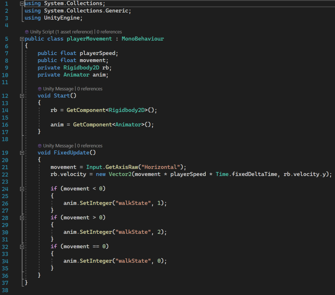Screen dimensions: 335x295
Task: Click the Unity icon above the FixedUpdate method
Action: (40, 146)
